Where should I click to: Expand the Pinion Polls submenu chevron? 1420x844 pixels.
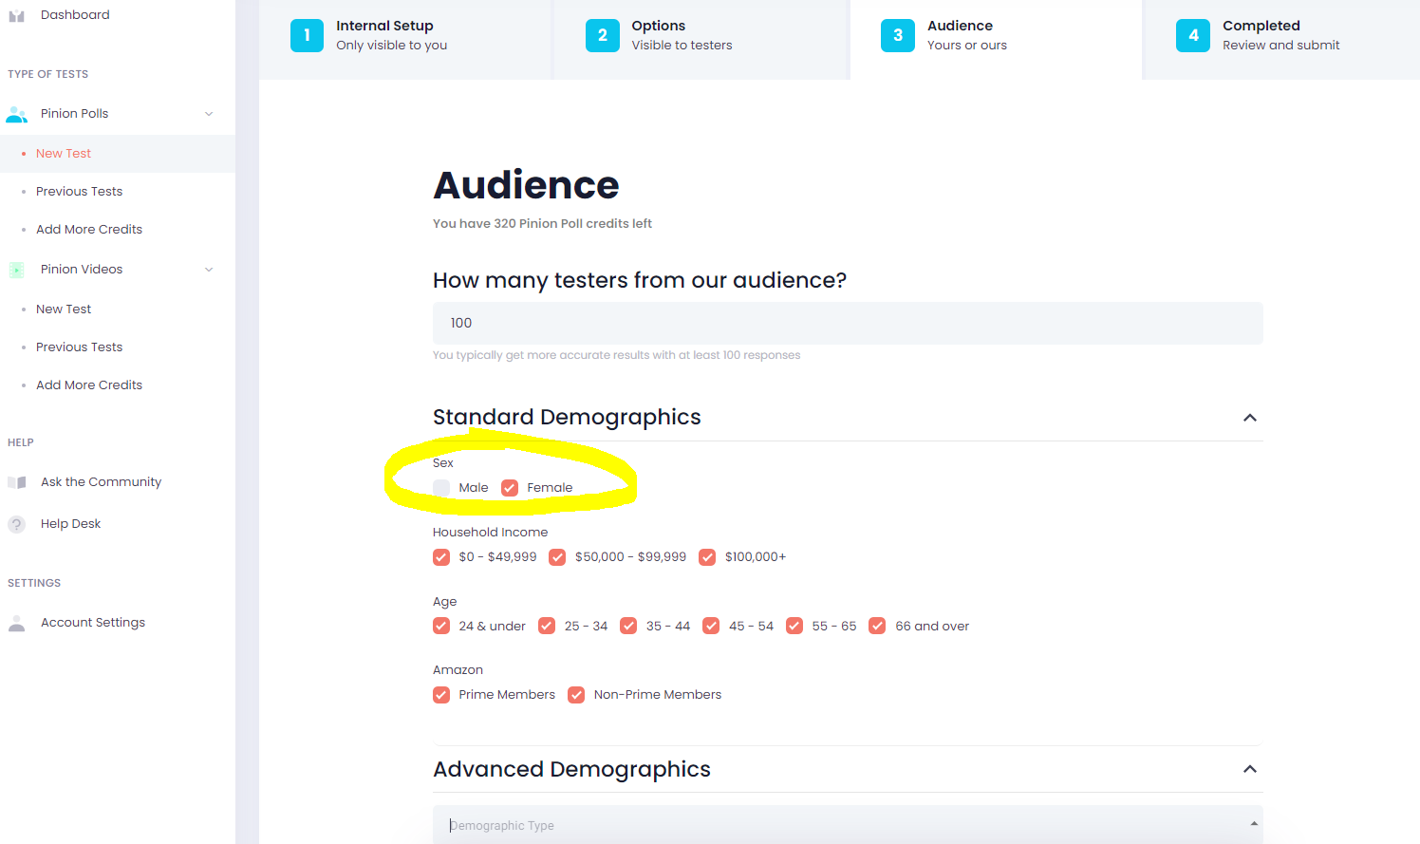209,112
